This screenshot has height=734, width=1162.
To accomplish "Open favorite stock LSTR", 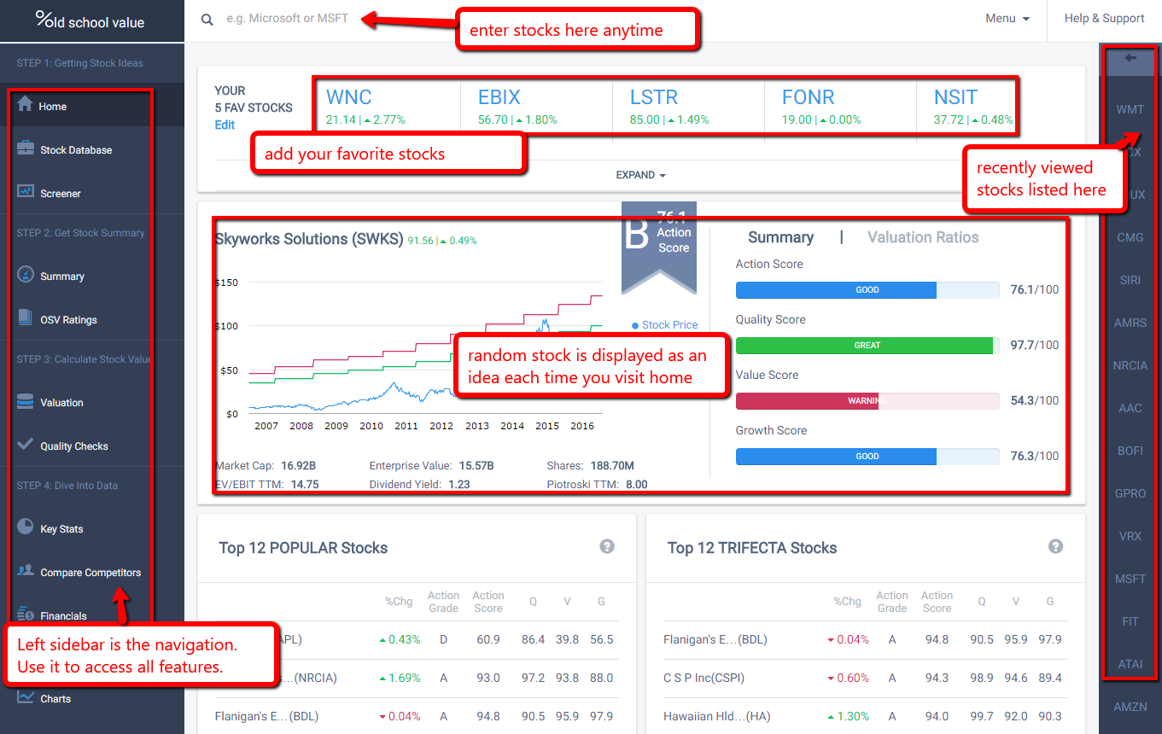I will [654, 97].
